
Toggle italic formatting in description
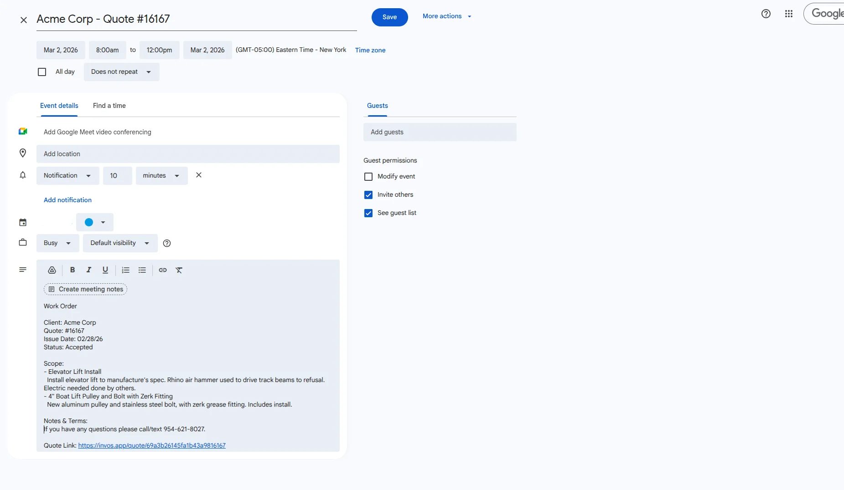(89, 270)
